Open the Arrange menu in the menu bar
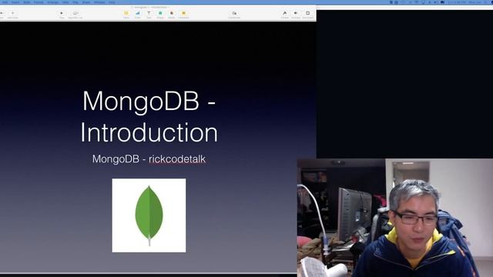The height and width of the screenshot is (277, 493). click(x=52, y=2)
